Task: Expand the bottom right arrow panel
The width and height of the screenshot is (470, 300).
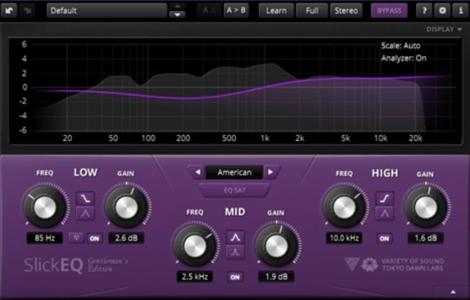Action: [453, 292]
